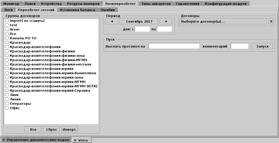Close the Voice bottom tab

(x=75, y=140)
